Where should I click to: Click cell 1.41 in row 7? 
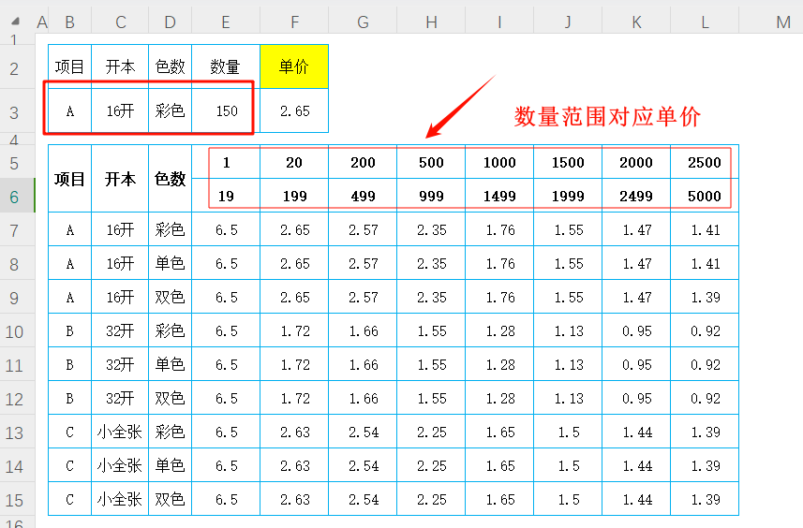coord(705,230)
